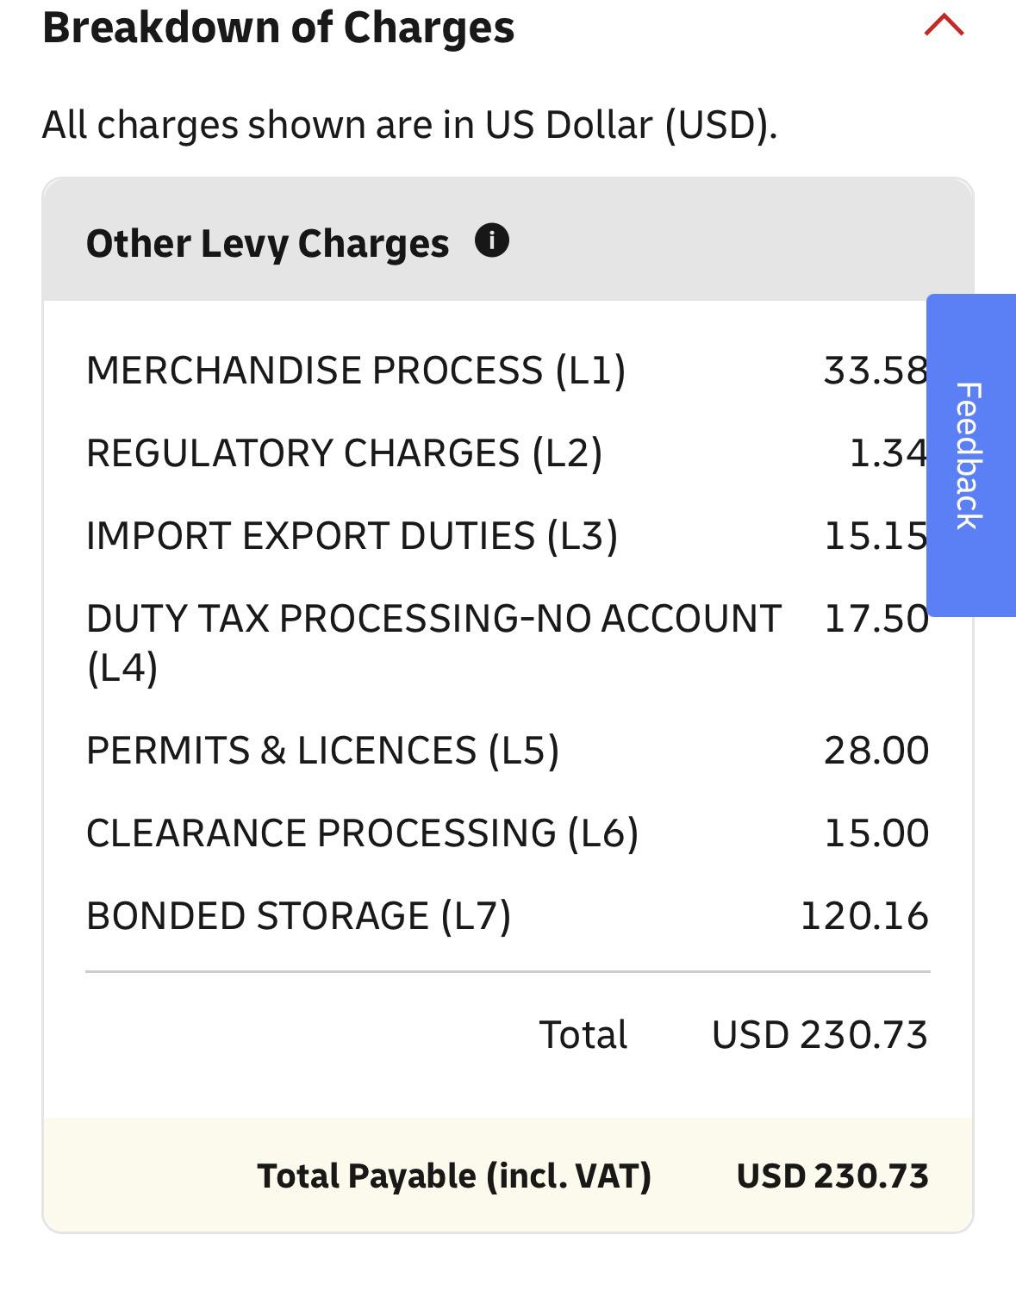The width and height of the screenshot is (1016, 1291).
Task: Select Clearance Processing (L6) label
Action: tap(362, 833)
